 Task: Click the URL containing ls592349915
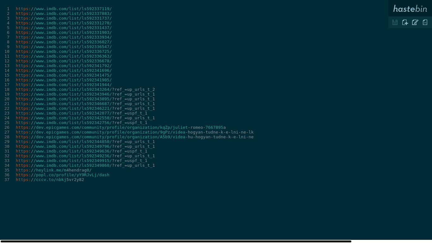(82, 161)
